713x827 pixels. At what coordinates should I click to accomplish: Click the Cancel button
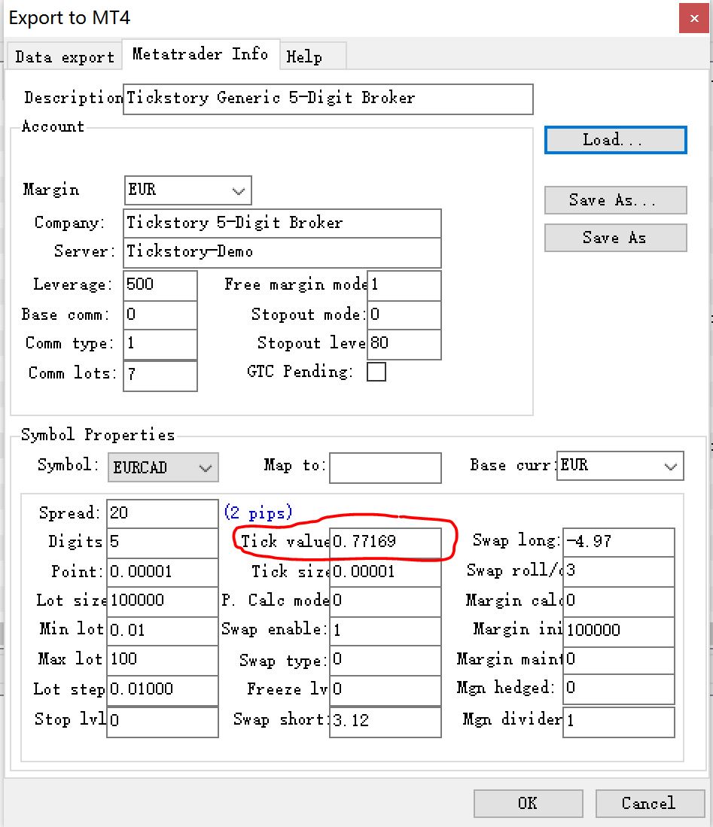[650, 803]
